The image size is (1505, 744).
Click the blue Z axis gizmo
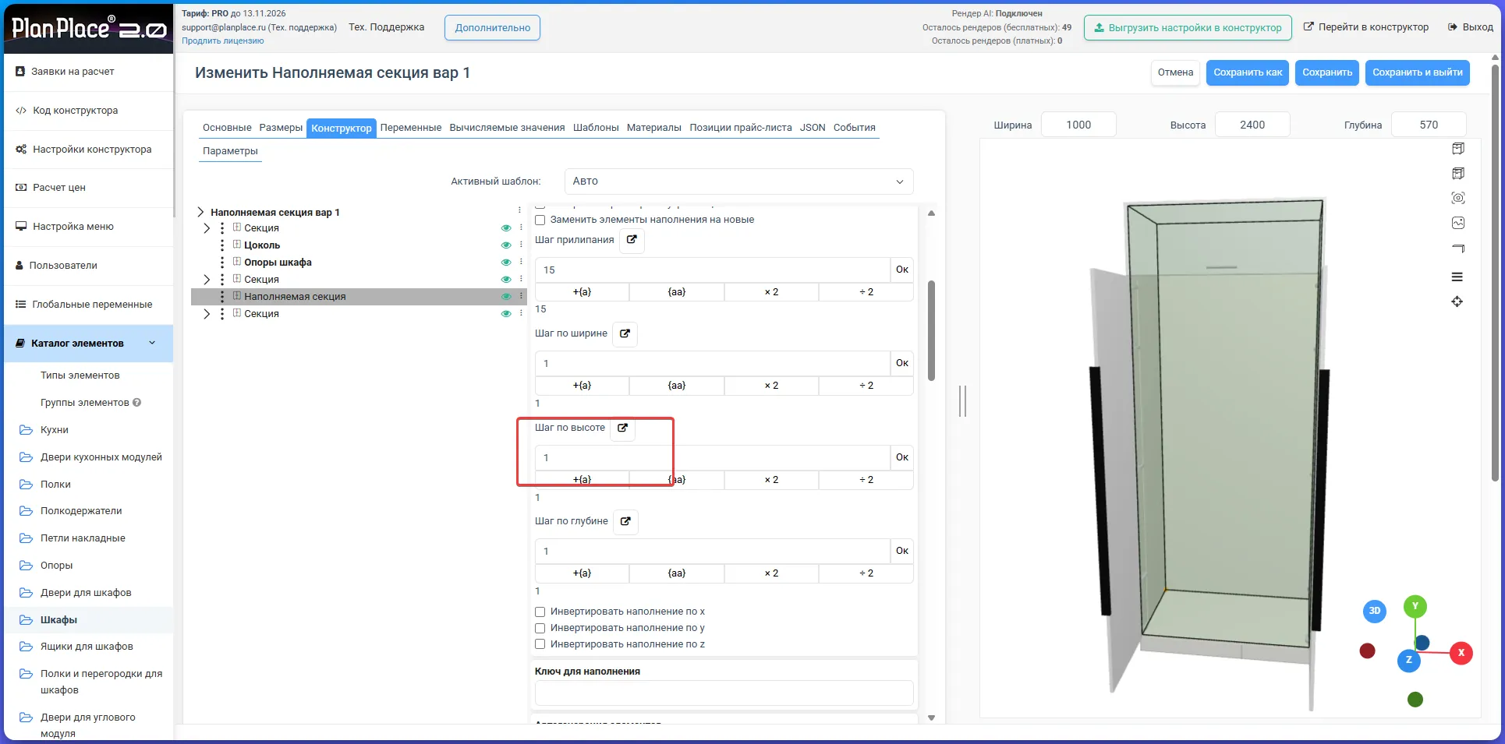tap(1408, 660)
